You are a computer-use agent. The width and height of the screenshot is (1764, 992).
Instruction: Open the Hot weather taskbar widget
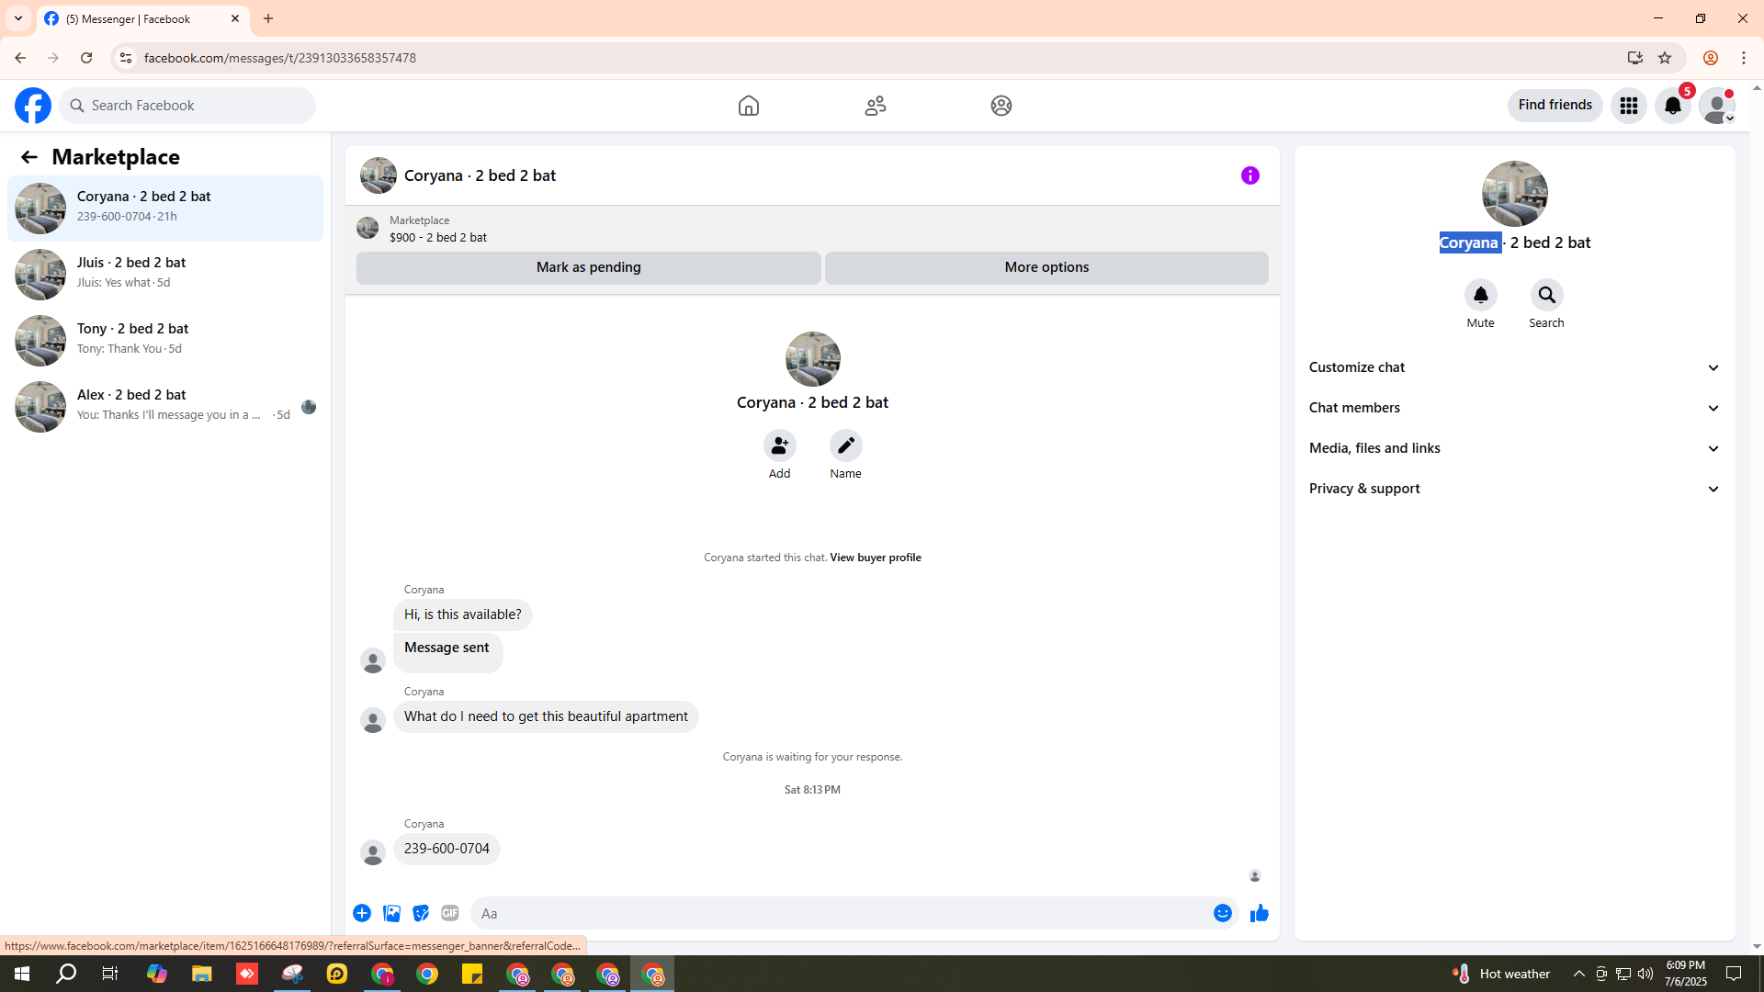pyautogui.click(x=1501, y=974)
